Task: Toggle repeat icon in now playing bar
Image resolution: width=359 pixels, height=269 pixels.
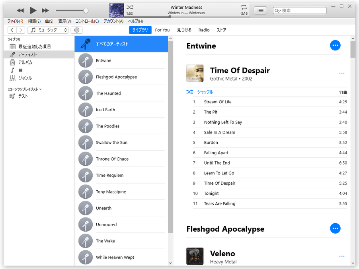Action: point(244,7)
